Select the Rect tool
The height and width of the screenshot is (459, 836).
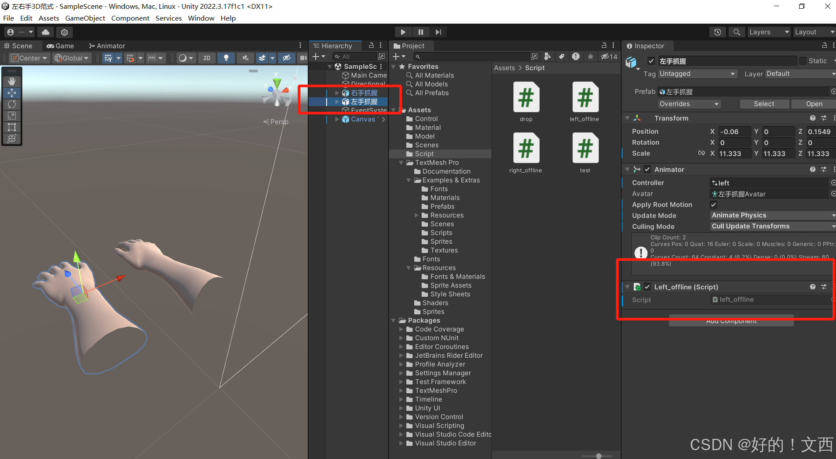pyautogui.click(x=12, y=127)
